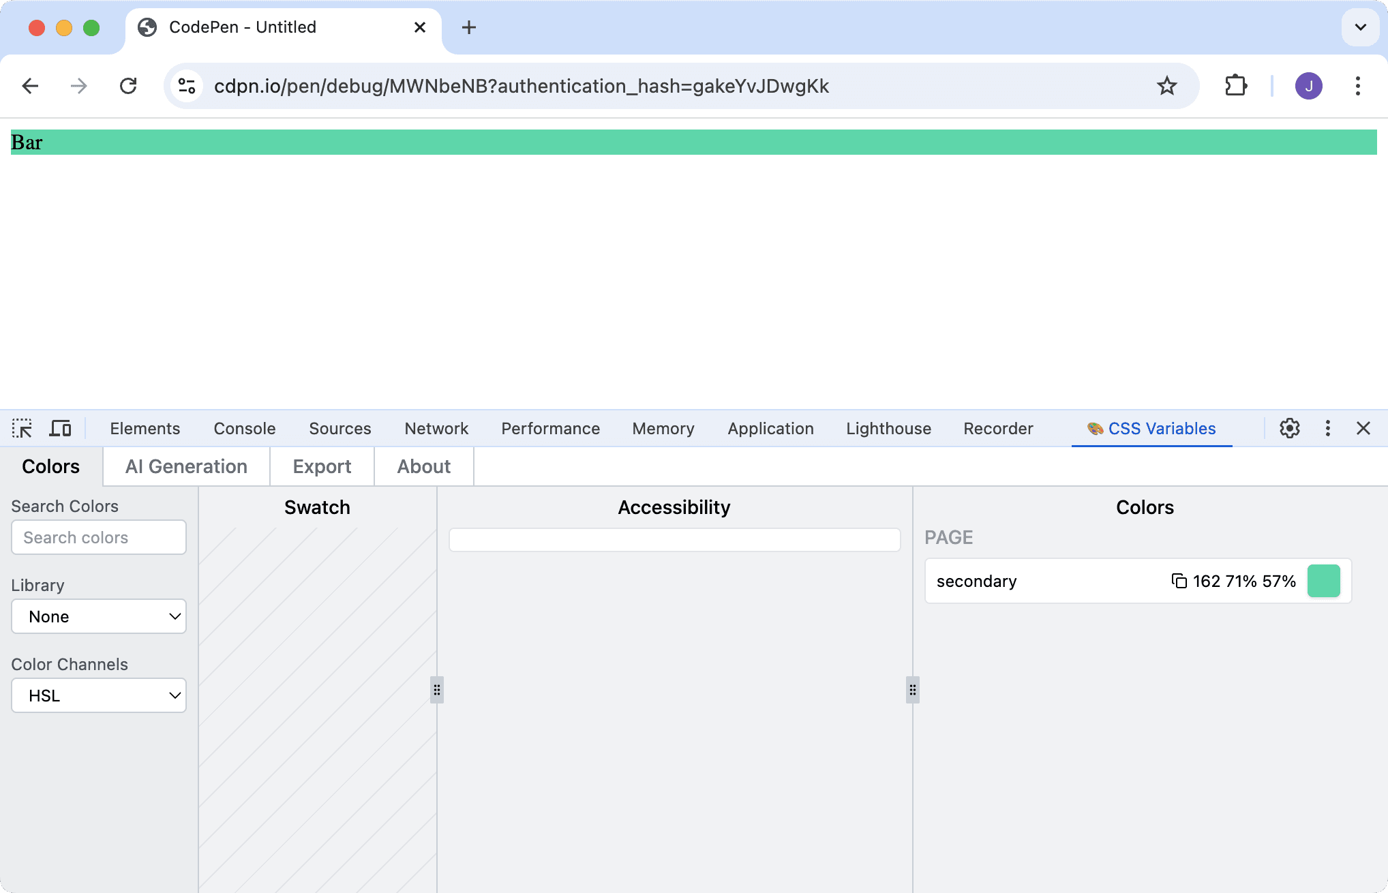Expand the Library dropdown set to None
Image resolution: width=1388 pixels, height=893 pixels.
click(x=99, y=616)
